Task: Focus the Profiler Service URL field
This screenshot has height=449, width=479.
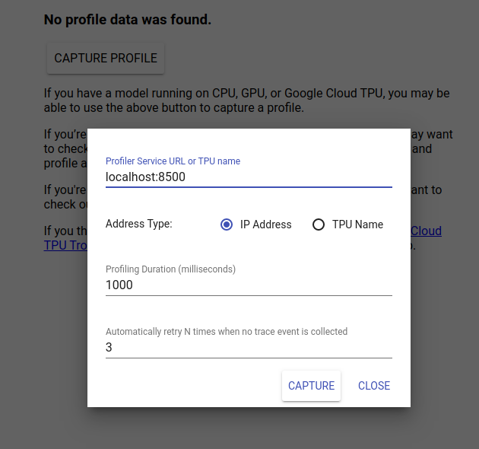Action: (x=249, y=177)
